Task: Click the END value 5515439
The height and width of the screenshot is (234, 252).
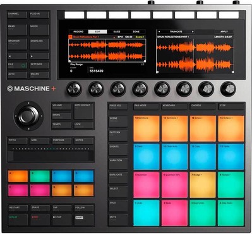Action: tap(97, 71)
